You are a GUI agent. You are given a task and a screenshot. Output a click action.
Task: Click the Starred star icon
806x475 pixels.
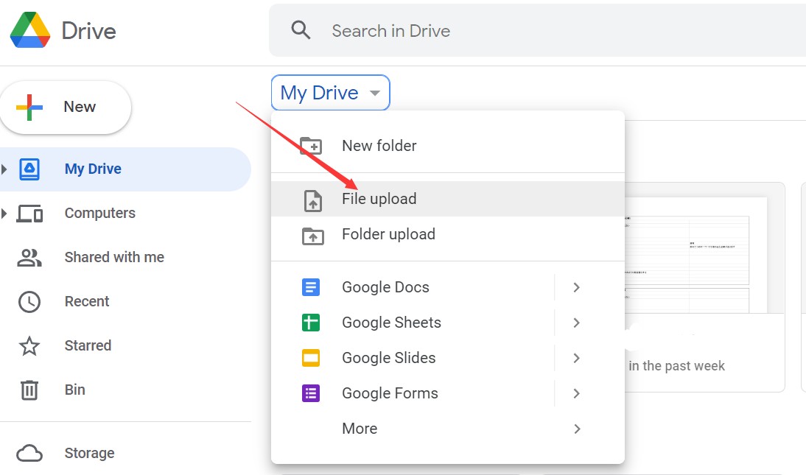coord(29,345)
